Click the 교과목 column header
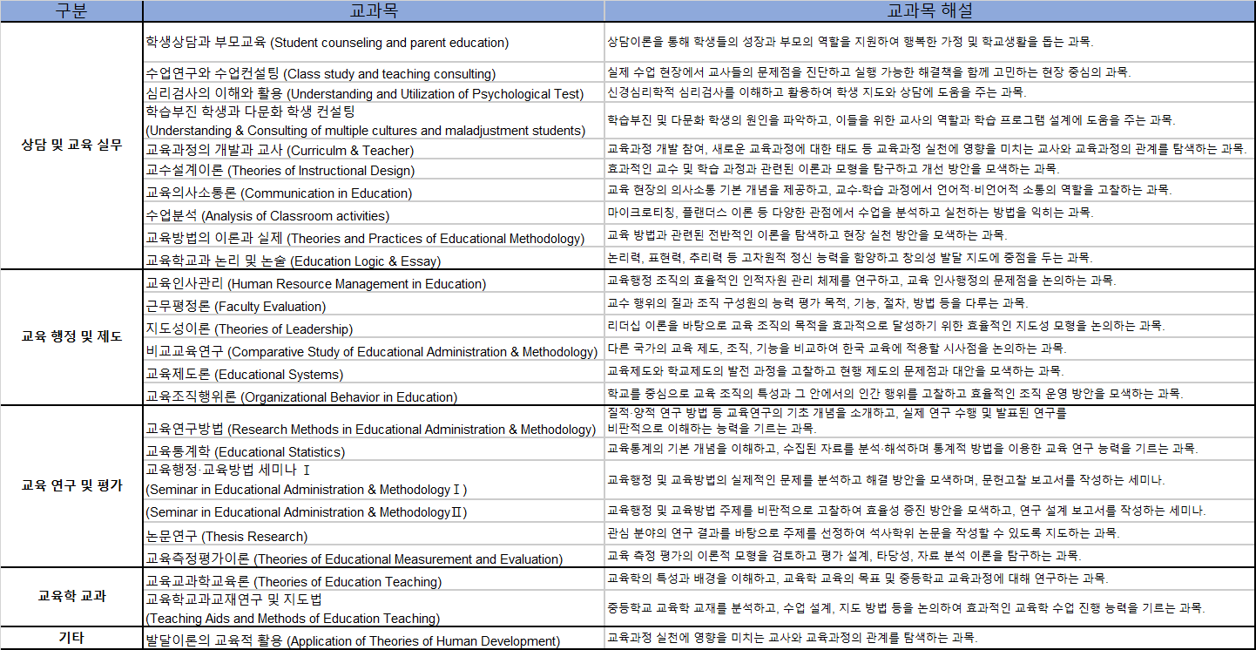 click(x=373, y=10)
